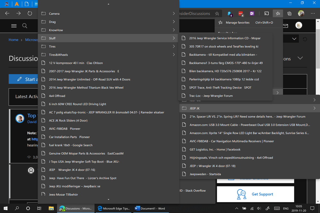The width and height of the screenshot is (320, 213).
Task: Open the clock showing 10:05 2019-11-20
Action: 299,208
